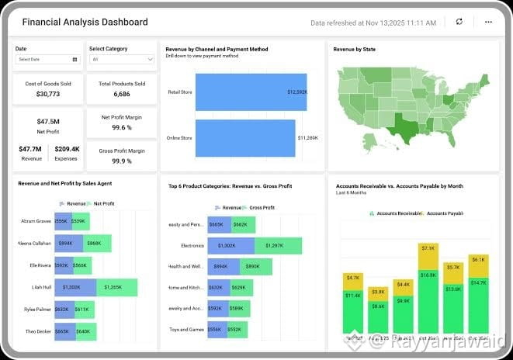Click the Electronics category label

[192, 246]
